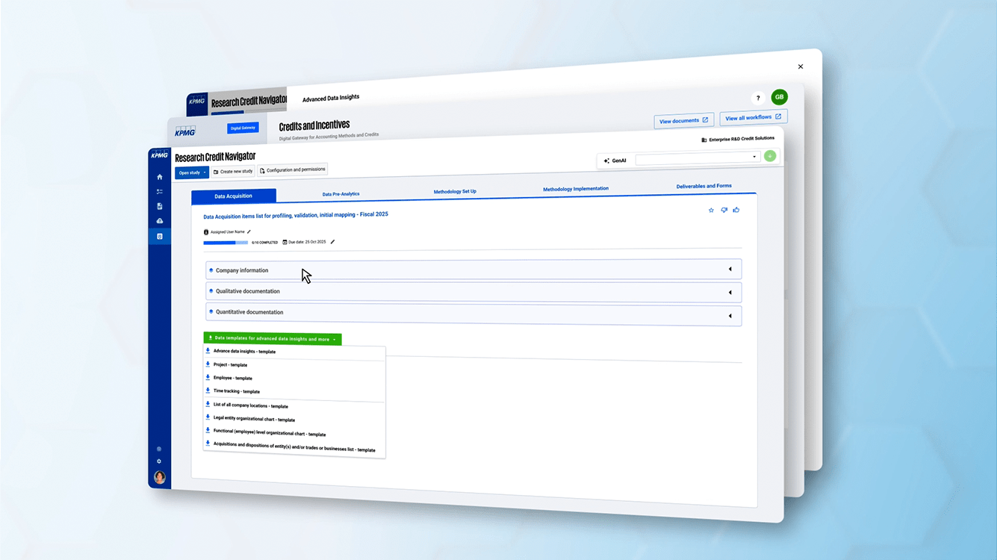Click the arrow at right of Quantitative documentation row
The width and height of the screenshot is (997, 560).
(x=730, y=316)
